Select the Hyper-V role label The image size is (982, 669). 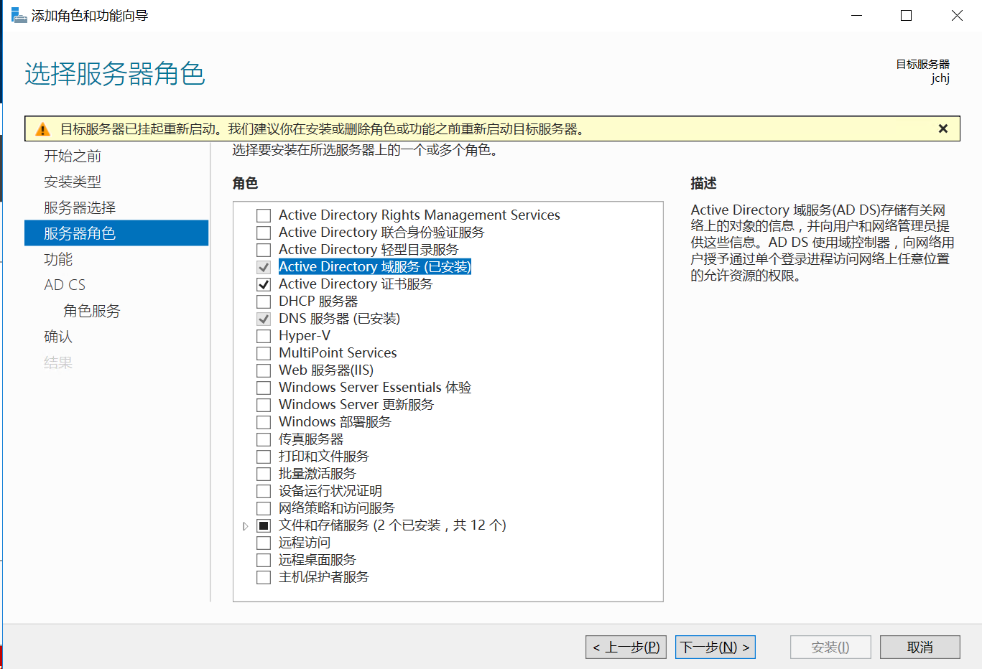click(x=305, y=336)
